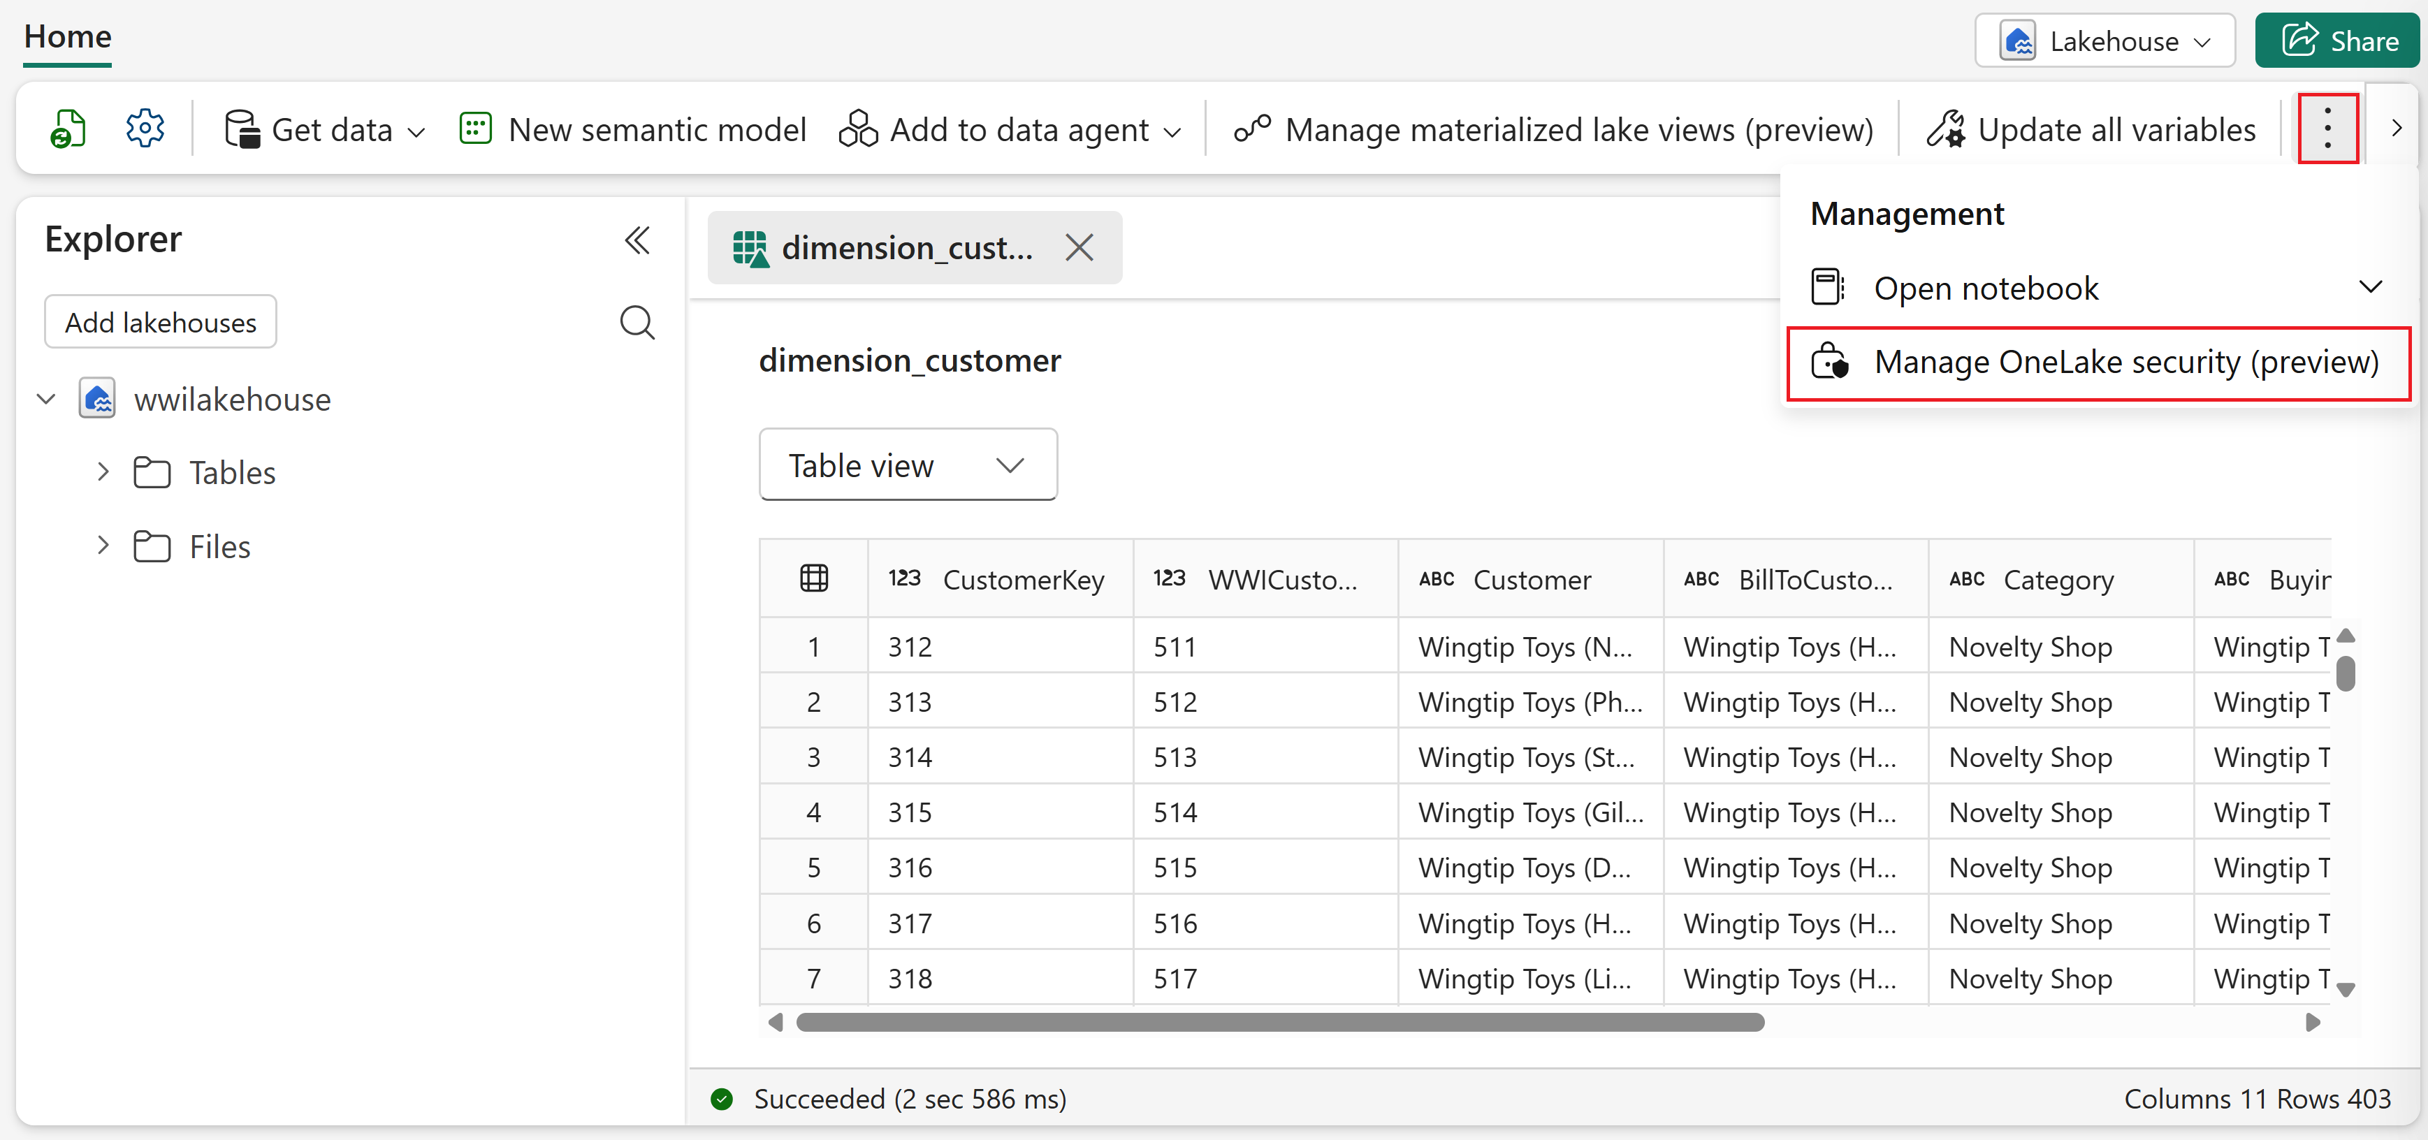Expand the Open notebook menu item

point(2098,287)
